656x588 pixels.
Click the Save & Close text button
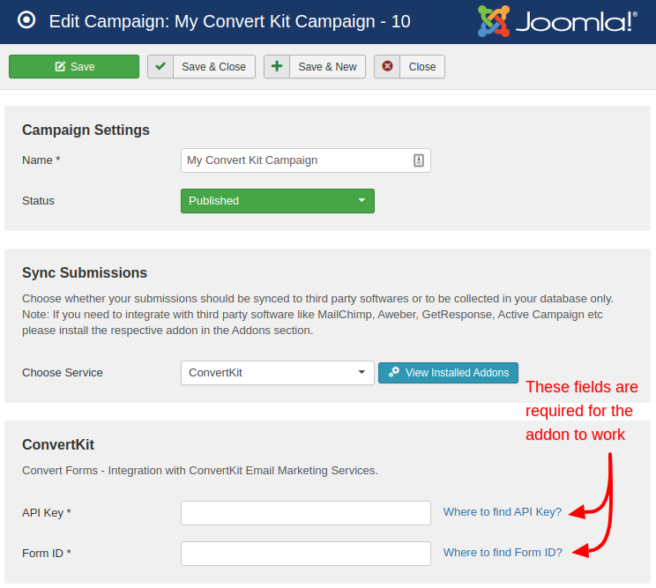pos(213,66)
